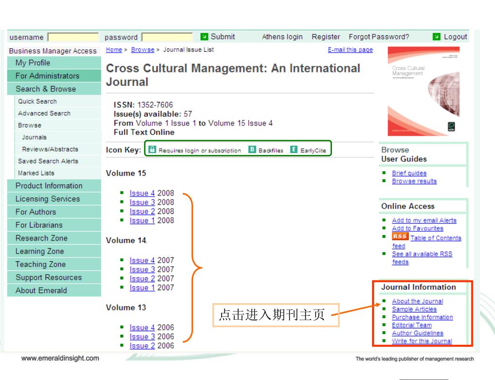
Task: Click the Register link
Action: click(326, 37)
